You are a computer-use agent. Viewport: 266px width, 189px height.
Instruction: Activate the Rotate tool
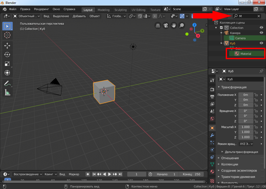coord(7,55)
